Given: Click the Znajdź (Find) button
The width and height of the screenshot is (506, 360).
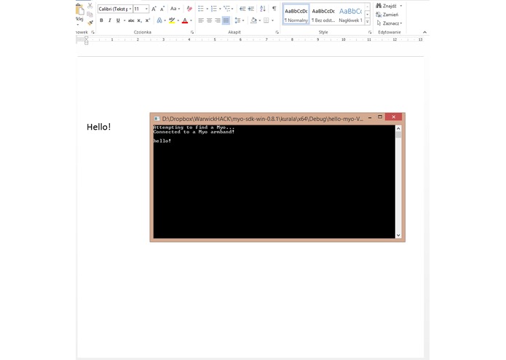Looking at the screenshot, I should coord(386,6).
